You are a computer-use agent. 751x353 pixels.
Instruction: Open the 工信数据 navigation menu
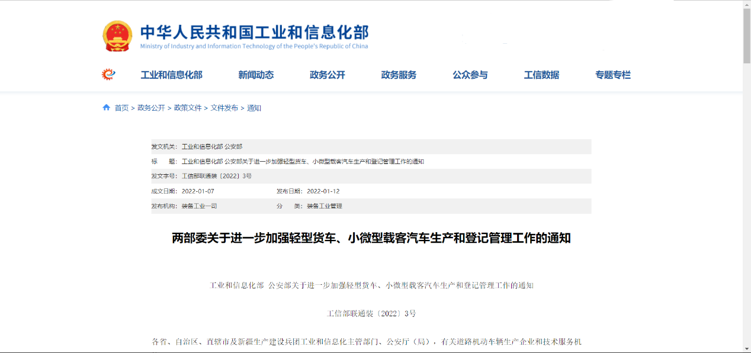click(542, 75)
